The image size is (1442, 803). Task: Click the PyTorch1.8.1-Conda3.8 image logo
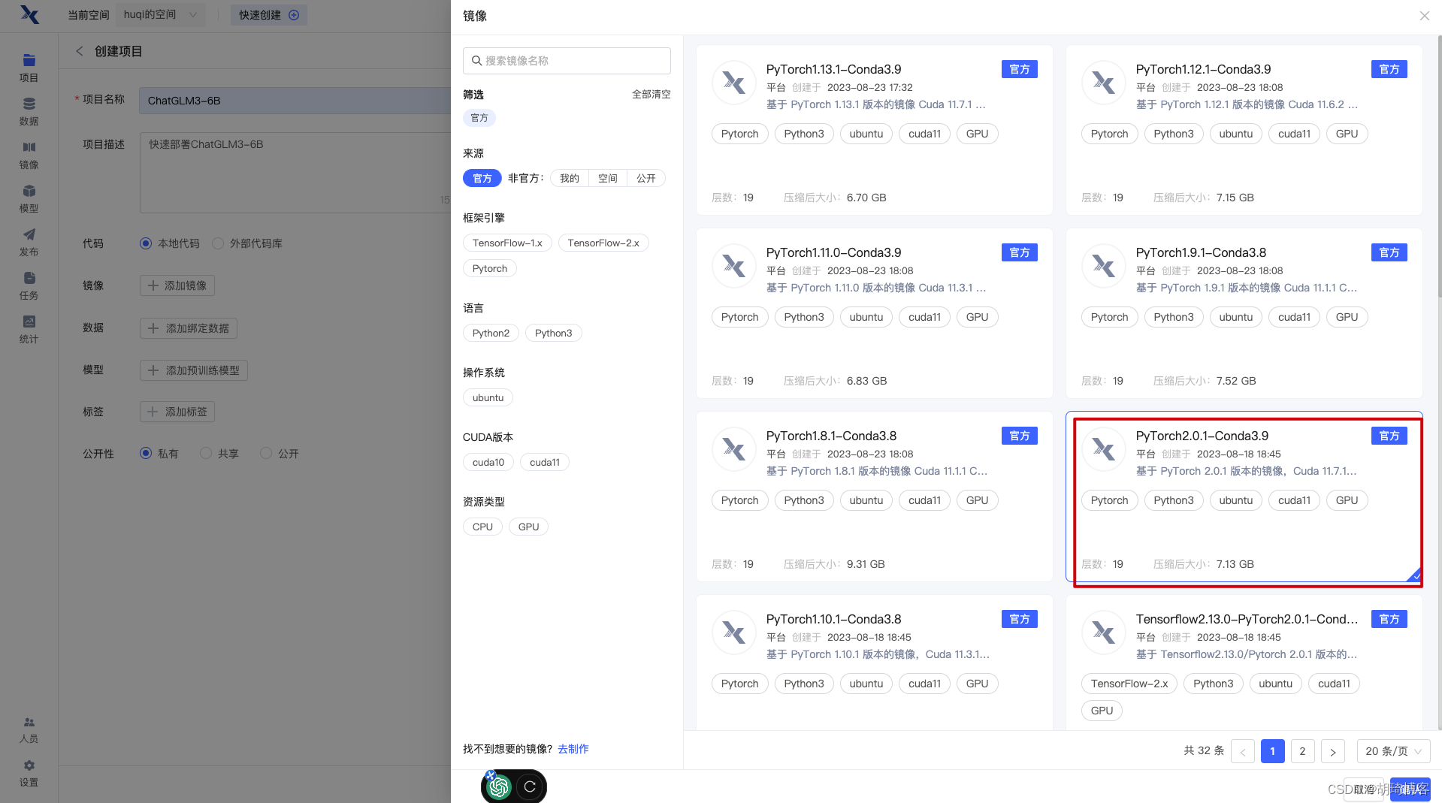[733, 449]
